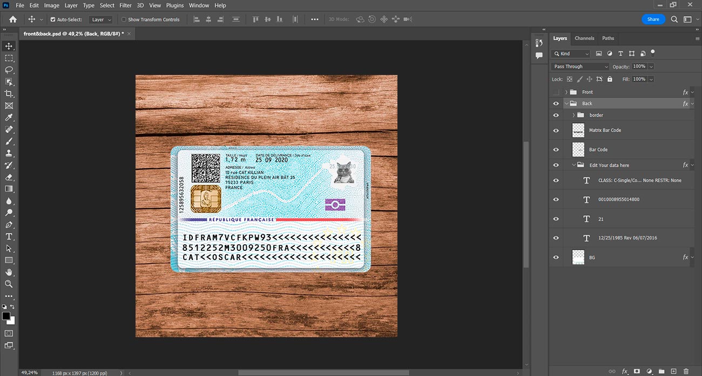Select the Frame tool
702x376 pixels.
pos(9,106)
